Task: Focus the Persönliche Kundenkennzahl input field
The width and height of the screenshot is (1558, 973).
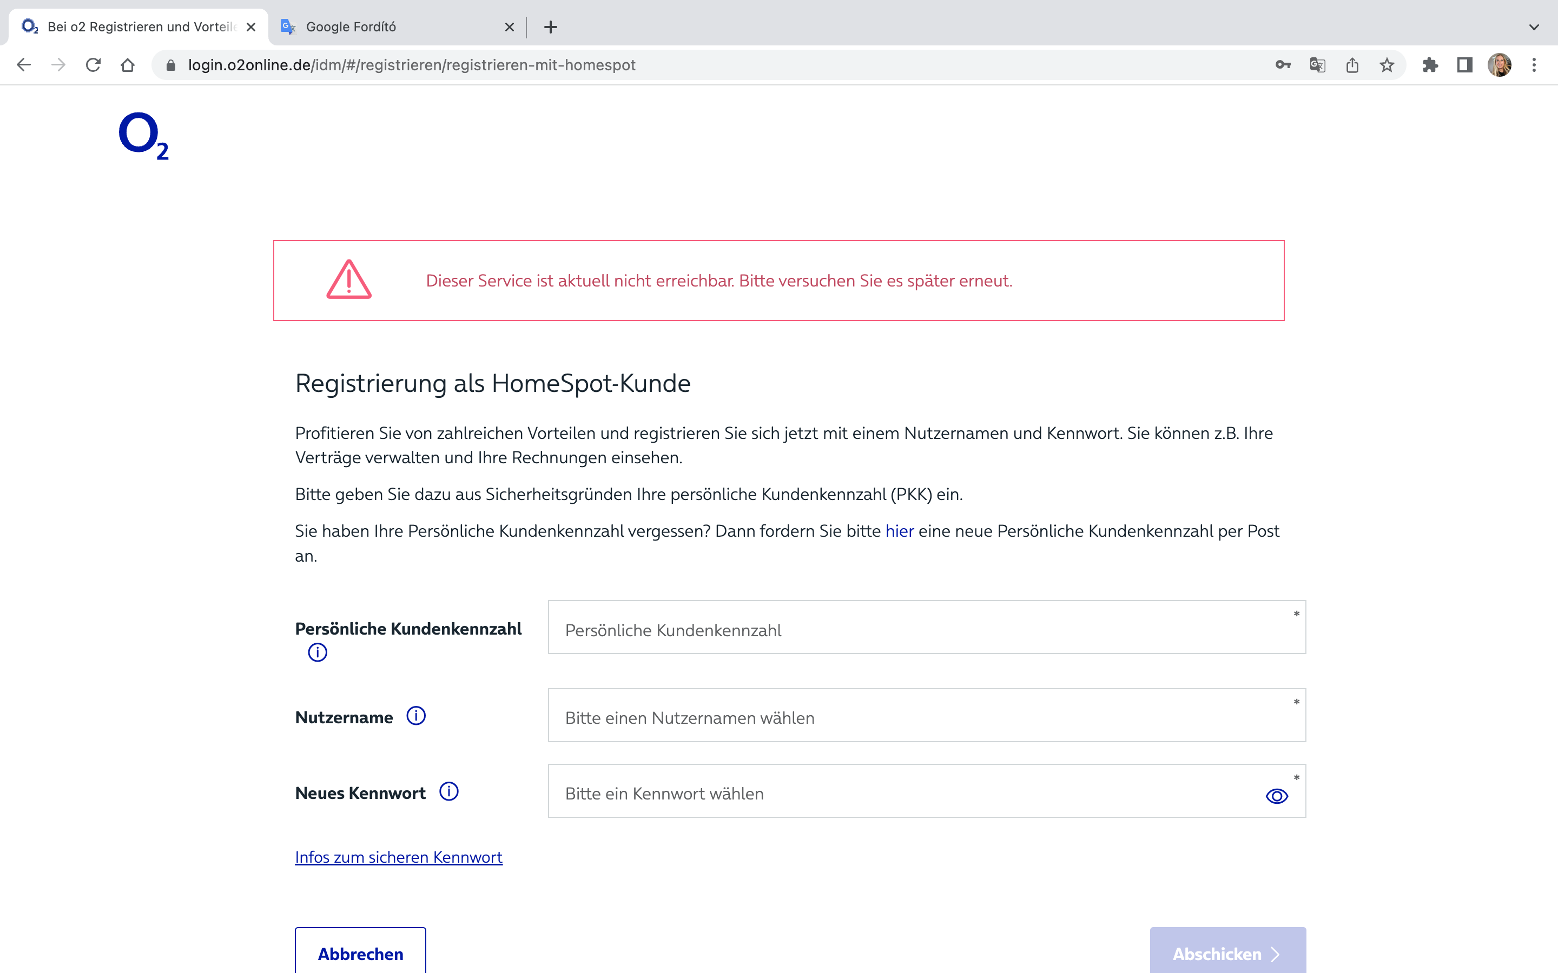Action: pyautogui.click(x=927, y=628)
